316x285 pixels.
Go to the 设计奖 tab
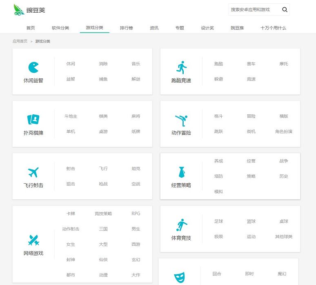207,28
